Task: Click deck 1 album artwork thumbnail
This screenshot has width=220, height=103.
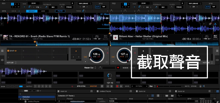Action: 6,37
